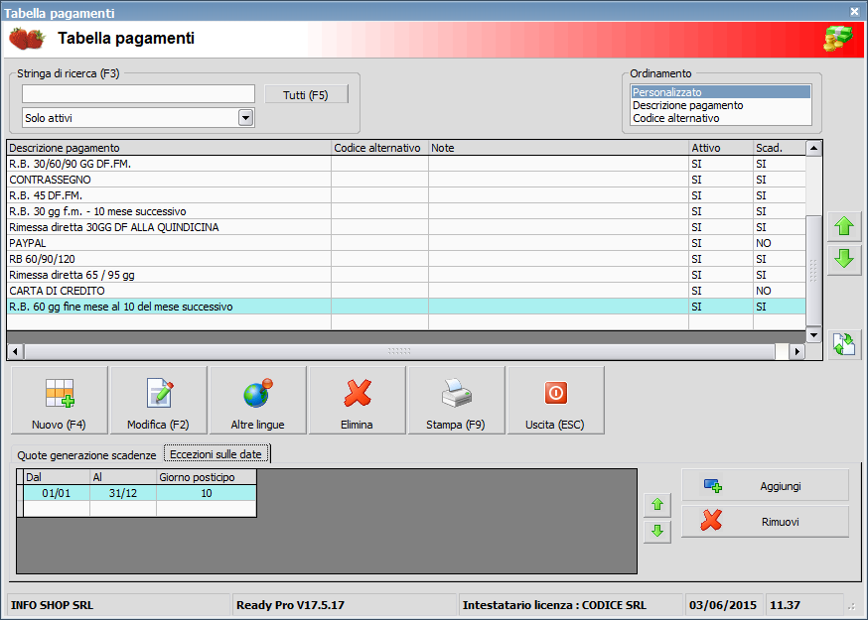Screen dimensions: 868x620
Task: Click Giorno posticipo cell value 10
Action: pos(207,493)
